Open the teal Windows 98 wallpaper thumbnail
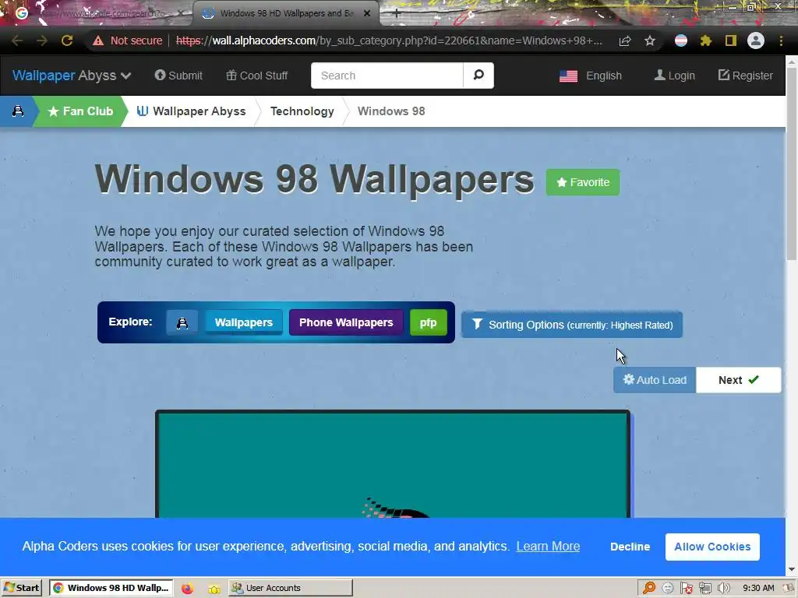This screenshot has width=798, height=598. [x=393, y=464]
